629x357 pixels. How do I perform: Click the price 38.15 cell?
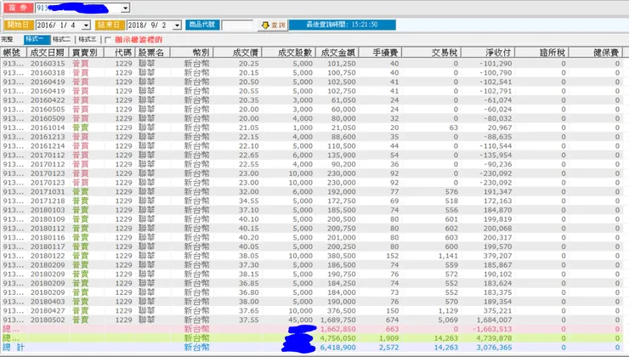249,275
